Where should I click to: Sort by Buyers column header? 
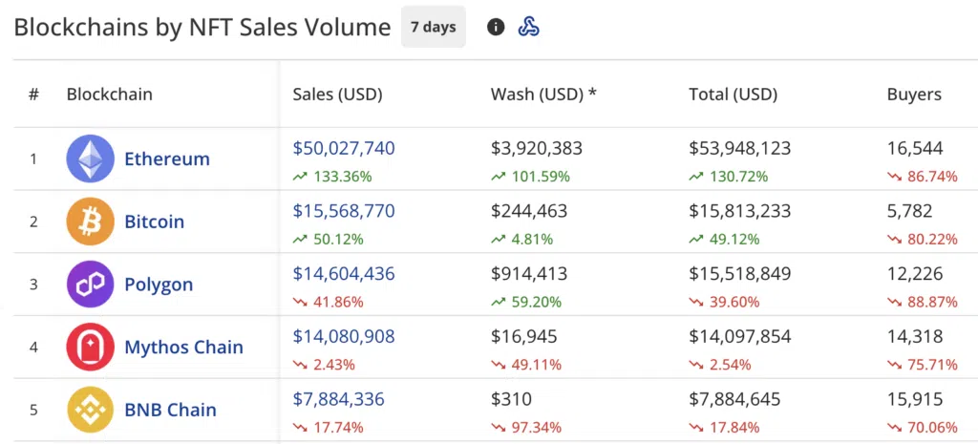click(914, 95)
